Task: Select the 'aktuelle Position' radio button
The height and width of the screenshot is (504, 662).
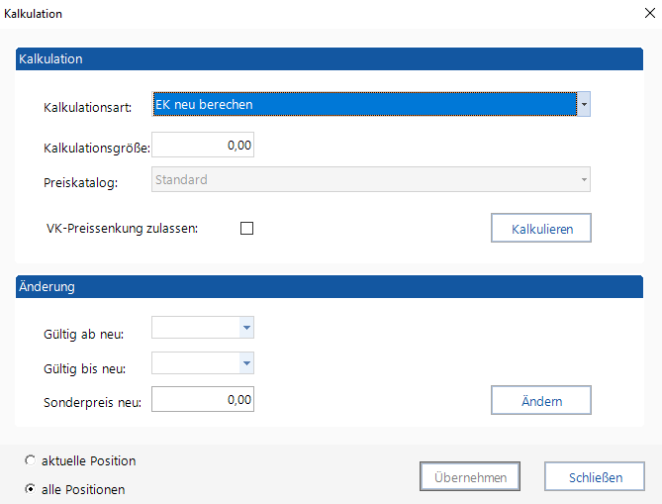Action: [x=31, y=460]
